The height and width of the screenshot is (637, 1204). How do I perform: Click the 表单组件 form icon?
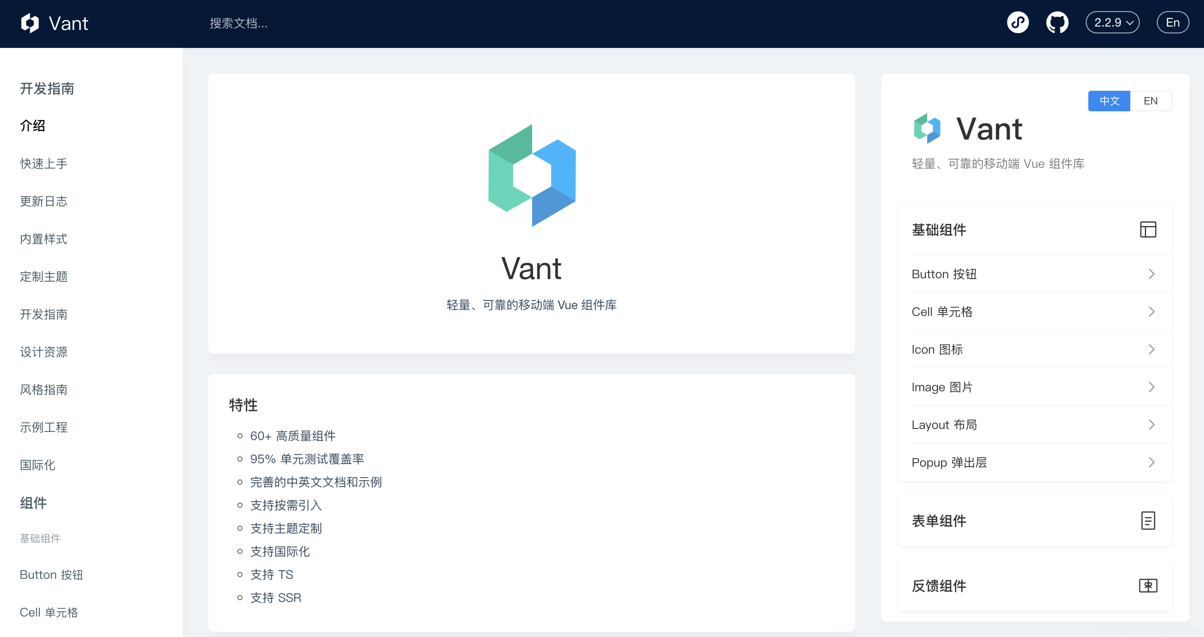pos(1148,520)
